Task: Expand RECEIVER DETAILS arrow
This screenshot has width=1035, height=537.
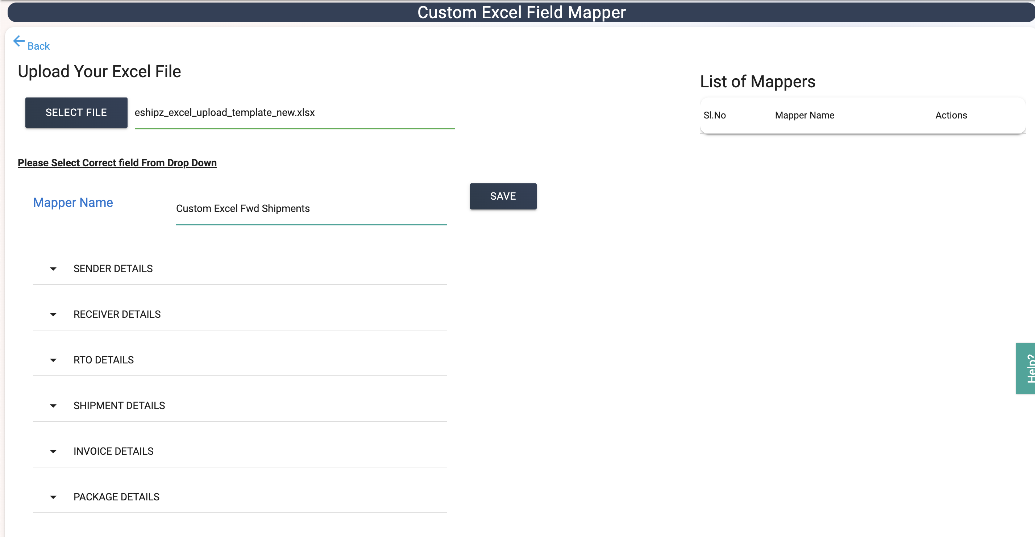Action: pyautogui.click(x=53, y=315)
